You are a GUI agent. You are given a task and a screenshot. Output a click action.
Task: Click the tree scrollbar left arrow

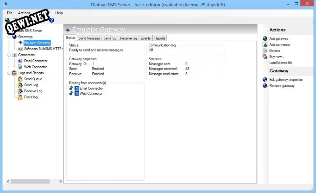8,181
